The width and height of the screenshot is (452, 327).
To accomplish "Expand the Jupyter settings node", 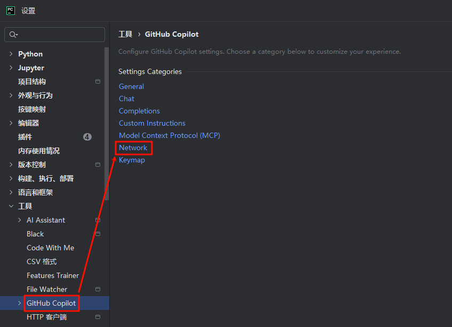I will coord(11,68).
